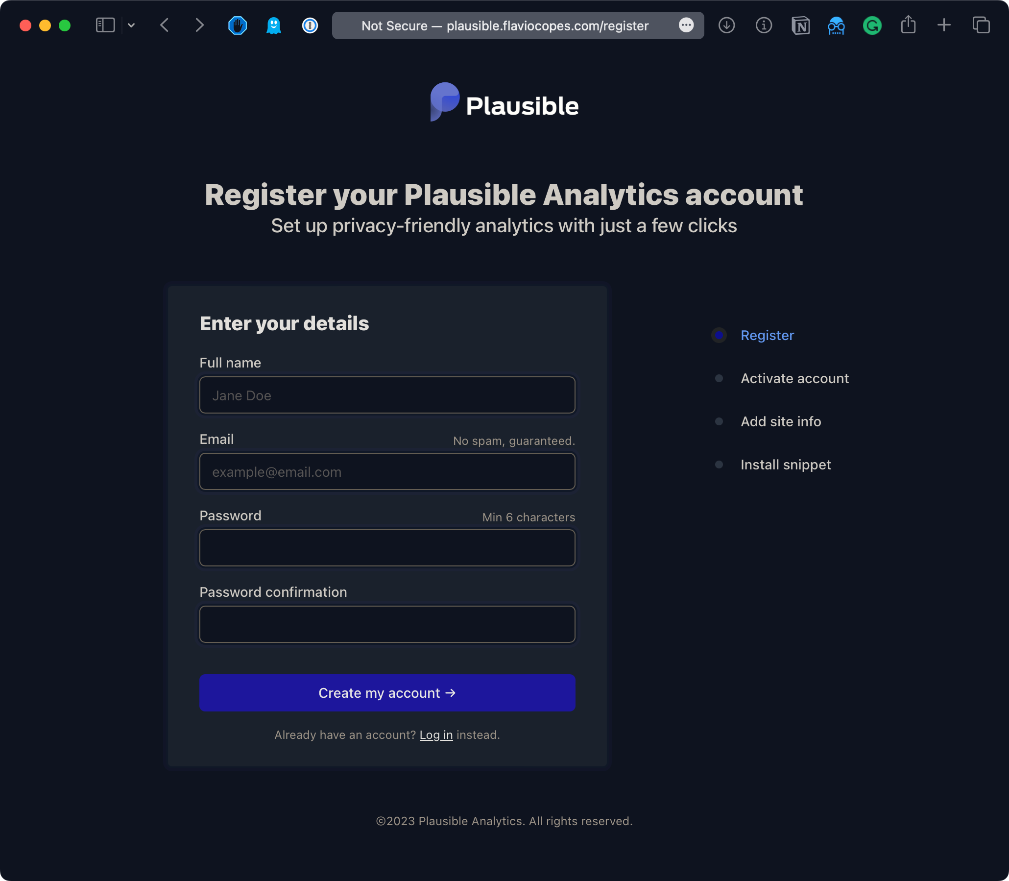
Task: Show the tab overview
Action: tap(981, 25)
